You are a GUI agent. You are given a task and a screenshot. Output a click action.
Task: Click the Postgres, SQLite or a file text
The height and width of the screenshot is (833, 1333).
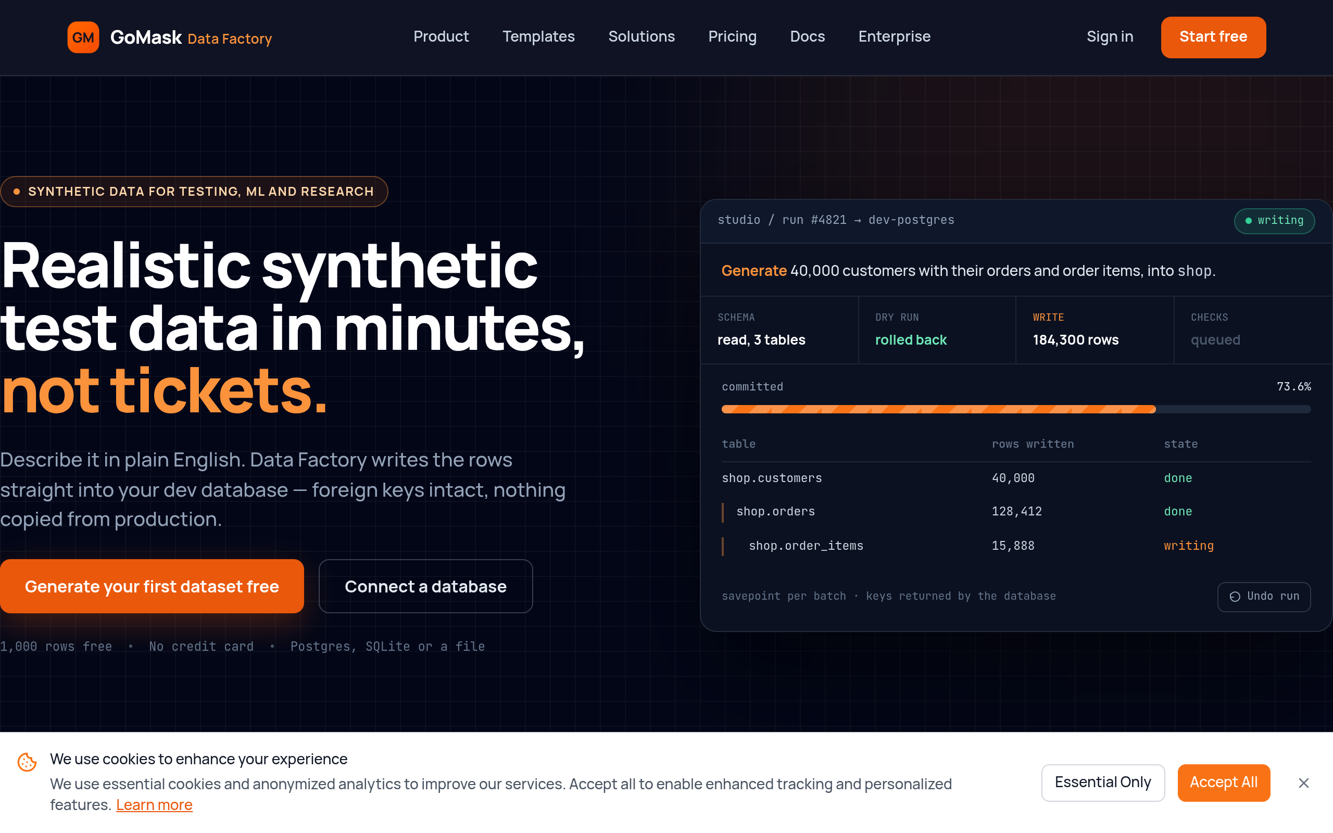coord(387,646)
